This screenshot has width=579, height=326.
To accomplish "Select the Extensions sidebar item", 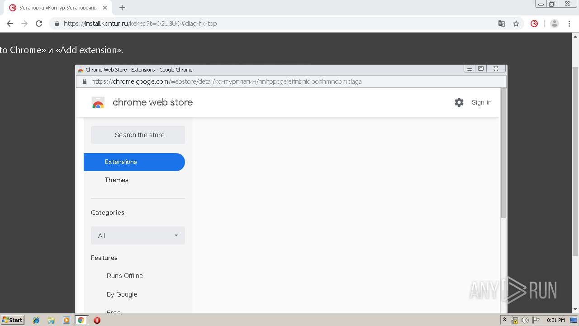I will (134, 162).
